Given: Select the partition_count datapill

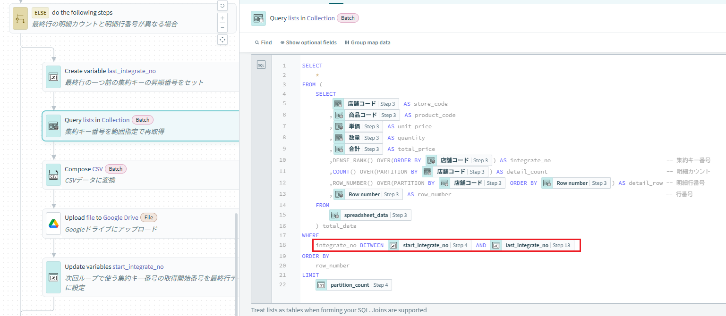Looking at the screenshot, I should (354, 285).
